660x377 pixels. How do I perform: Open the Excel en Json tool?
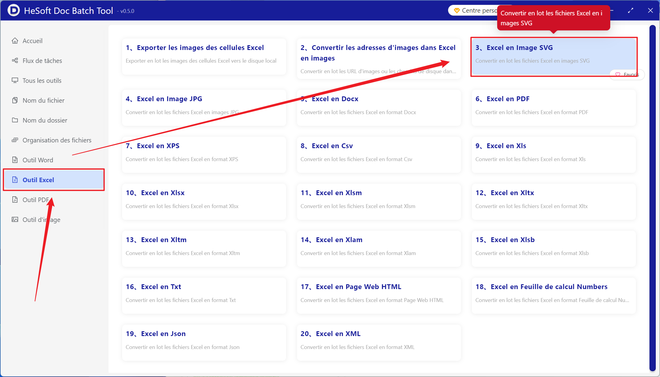(x=204, y=342)
